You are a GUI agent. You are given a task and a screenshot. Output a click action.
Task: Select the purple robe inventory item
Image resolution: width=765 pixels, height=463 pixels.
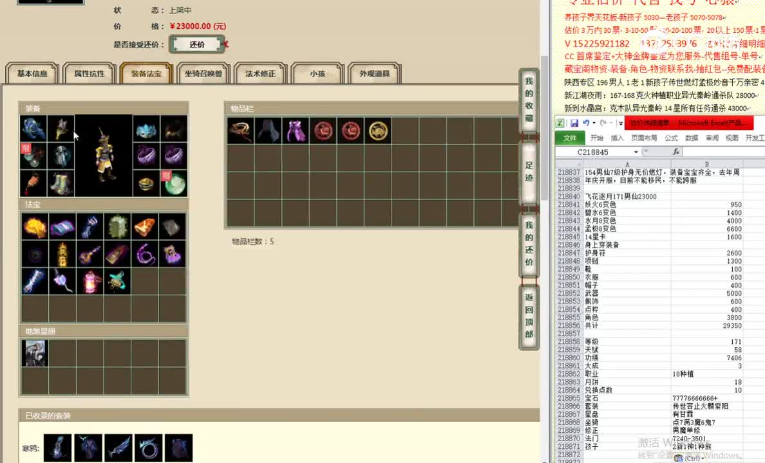(296, 131)
